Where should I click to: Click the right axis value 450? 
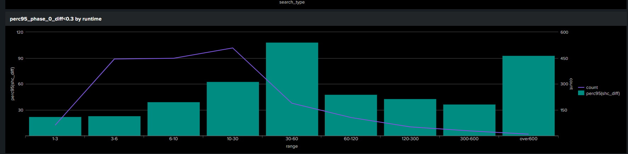point(564,58)
